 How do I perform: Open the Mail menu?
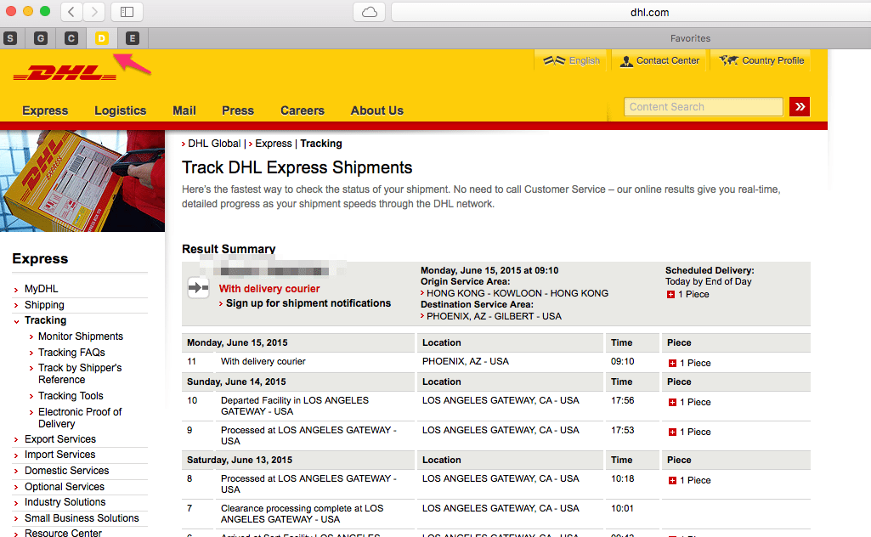(x=184, y=110)
